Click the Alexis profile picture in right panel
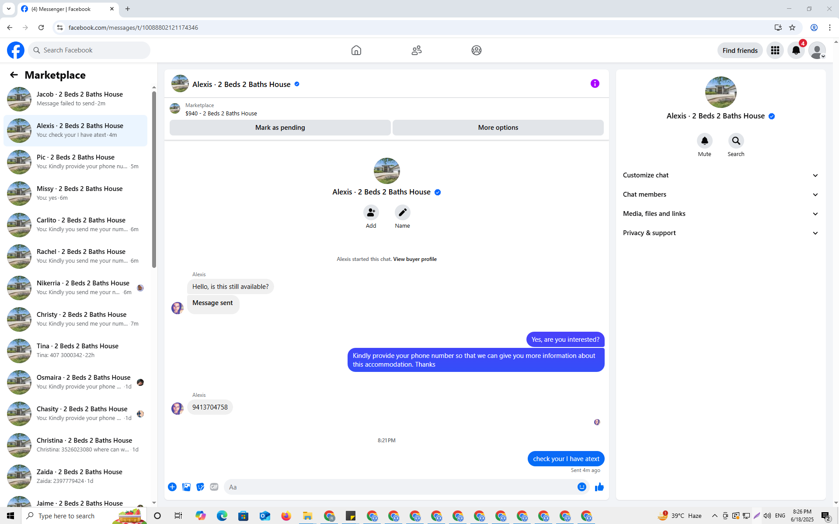Image resolution: width=839 pixels, height=524 pixels. click(x=721, y=92)
